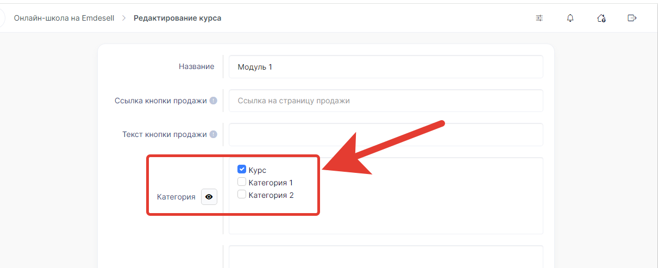This screenshot has height=268, width=658.
Task: Click the Ссылка кнопки продажи label
Action: tap(161, 101)
